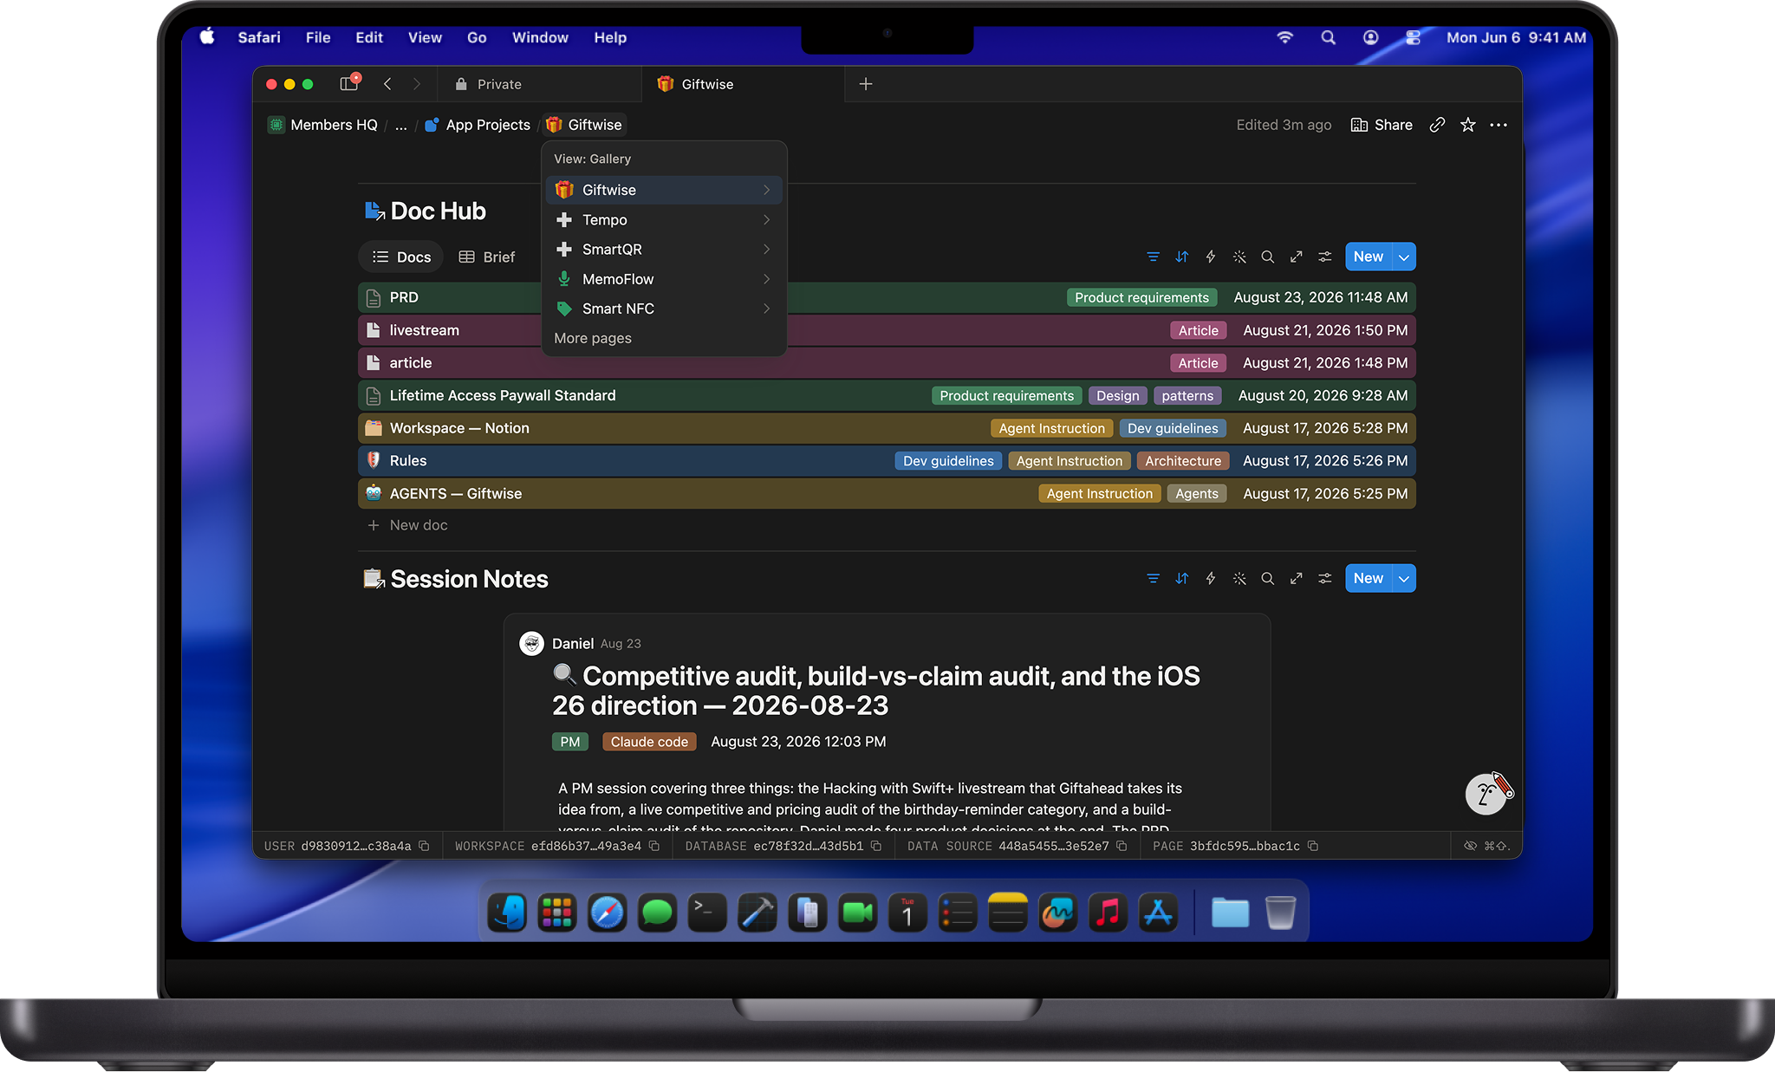Switch to the Docs view tab
Screen dimensions: 1775x1072
[x=401, y=257]
